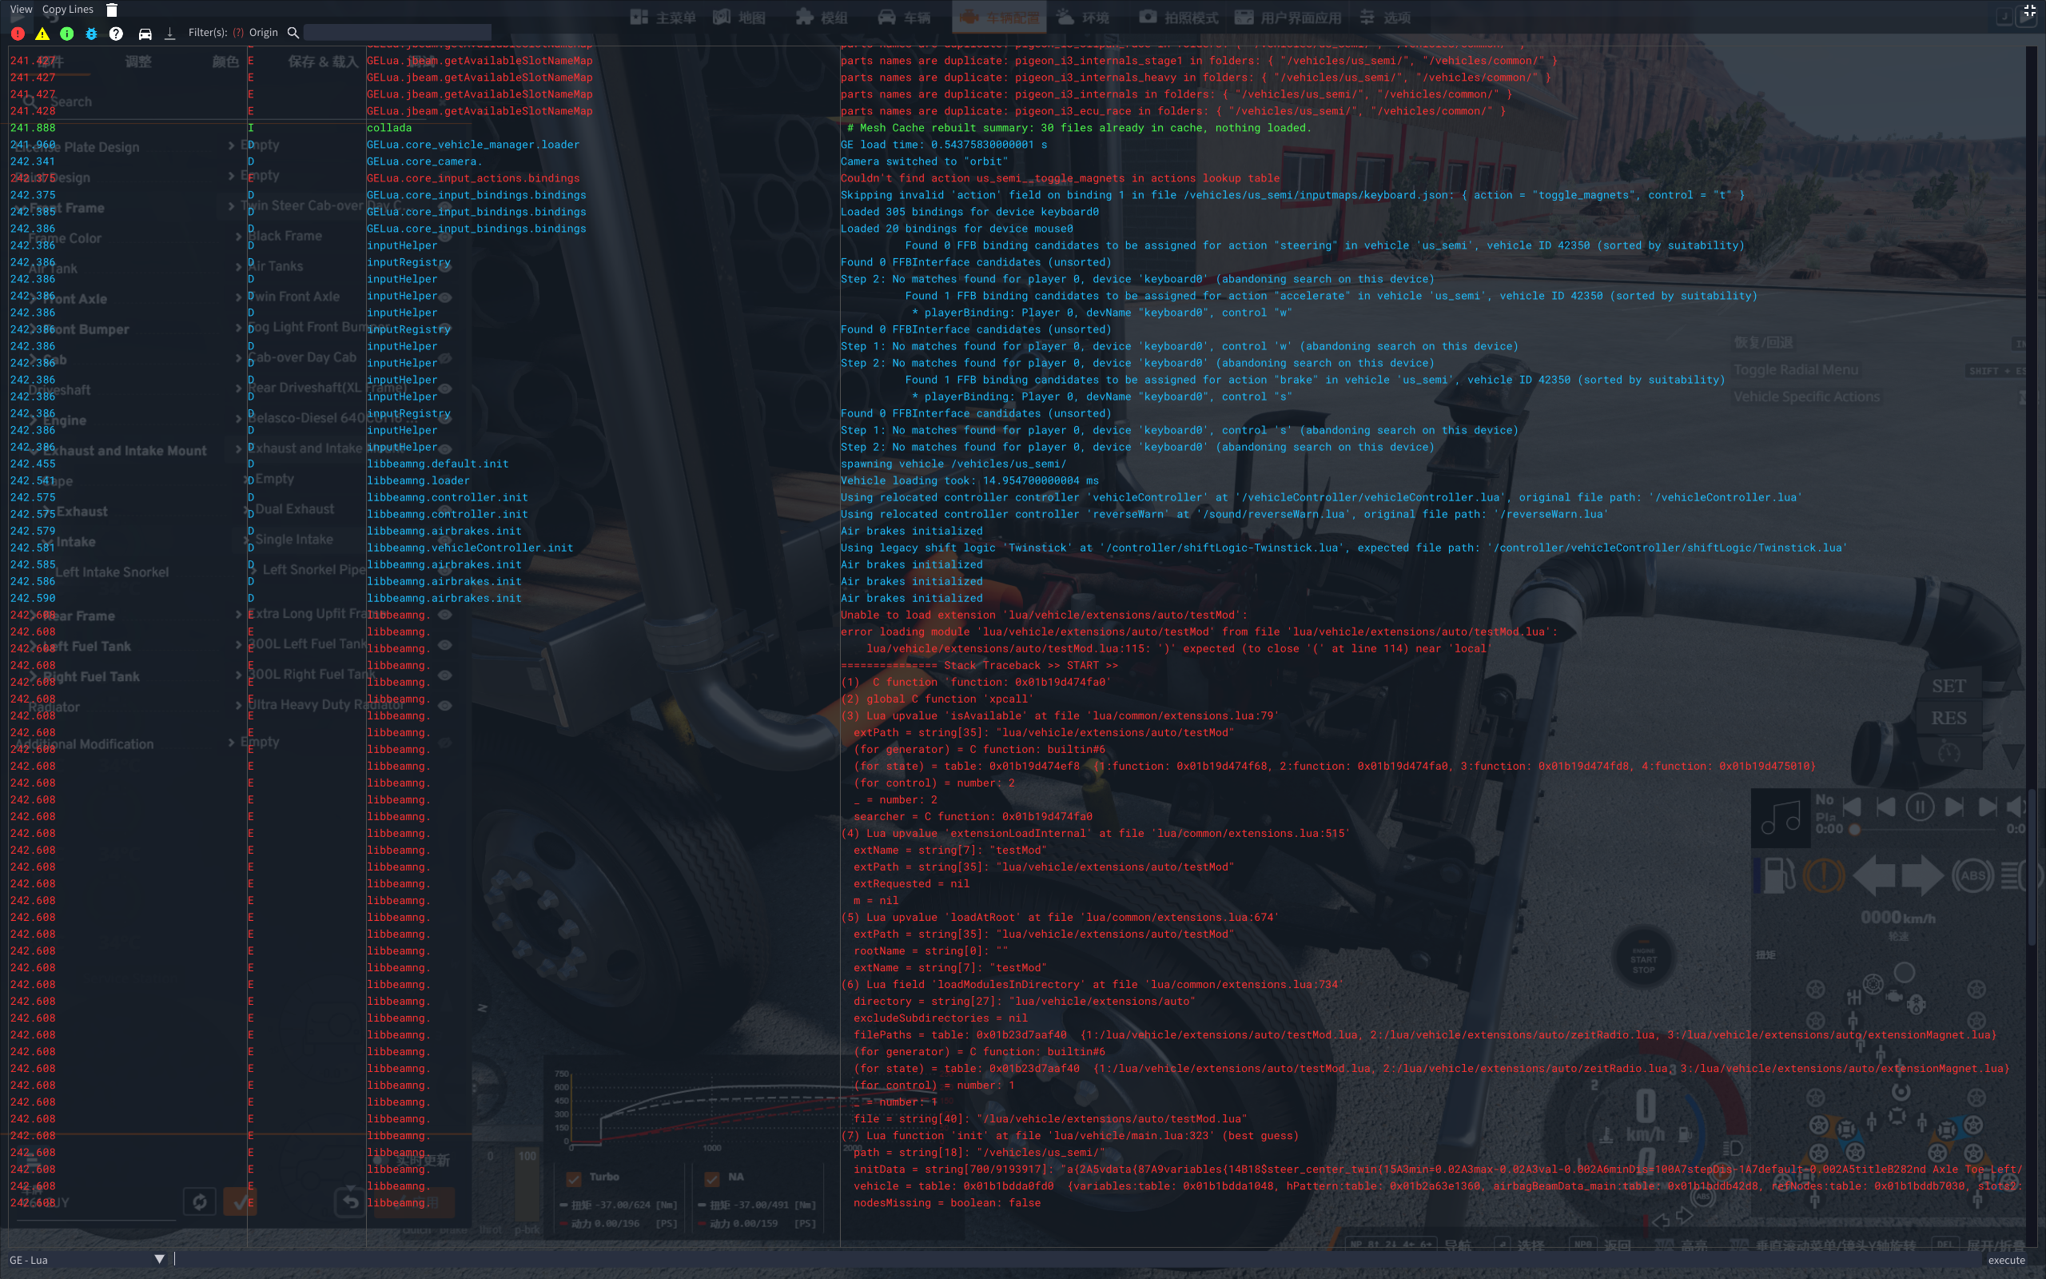Toggle green info message filter
The height and width of the screenshot is (1279, 2046).
pyautogui.click(x=67, y=33)
